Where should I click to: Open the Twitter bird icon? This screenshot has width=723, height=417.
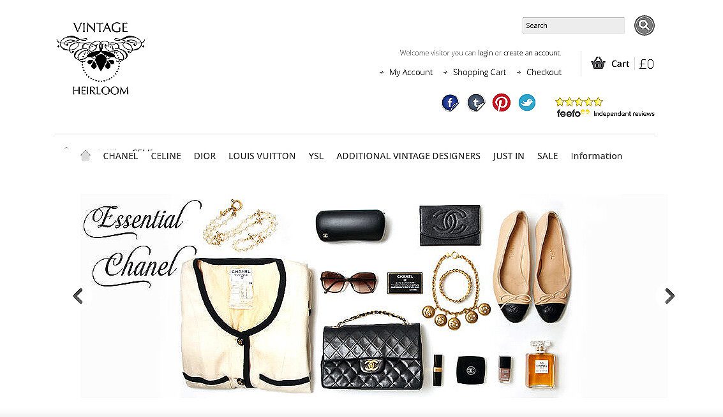click(527, 102)
